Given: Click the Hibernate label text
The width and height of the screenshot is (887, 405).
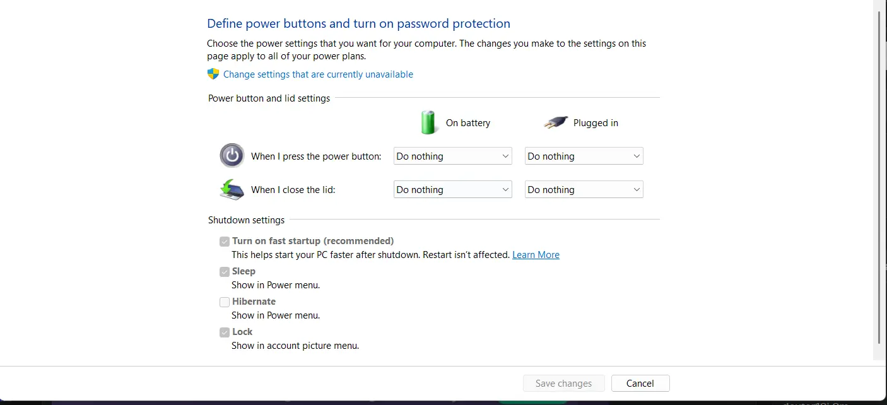Looking at the screenshot, I should (x=254, y=302).
